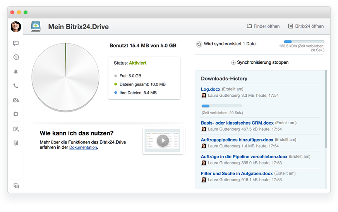Image resolution: width=338 pixels, height=212 pixels.
Task: Click 'Wie kann ich das nutzen?' heading
Action: (77, 133)
